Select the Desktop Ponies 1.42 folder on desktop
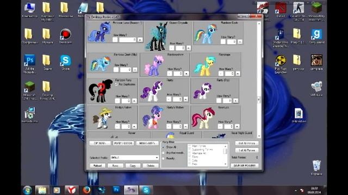Viewport: 348px width, 195px height. (47, 90)
